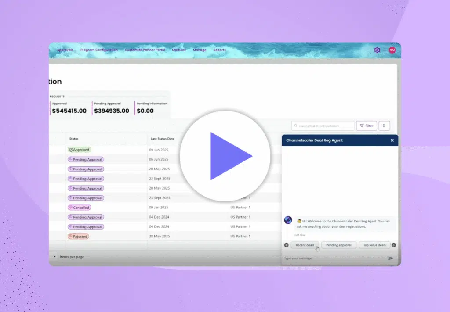
Task: Open the Manage menu
Action: pyautogui.click(x=200, y=50)
